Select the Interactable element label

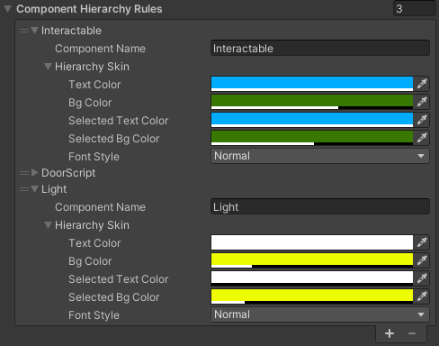71,31
